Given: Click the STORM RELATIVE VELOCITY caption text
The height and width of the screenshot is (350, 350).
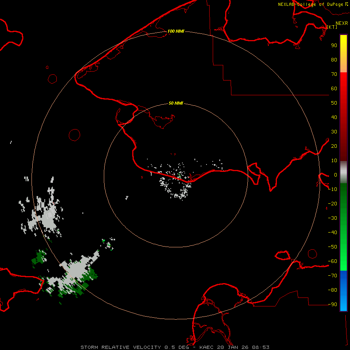Looking at the screenshot, I should pyautogui.click(x=121, y=347).
